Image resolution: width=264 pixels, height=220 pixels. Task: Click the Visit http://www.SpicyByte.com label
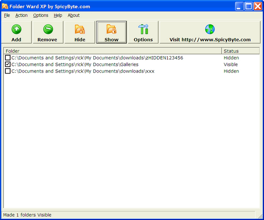point(210,39)
